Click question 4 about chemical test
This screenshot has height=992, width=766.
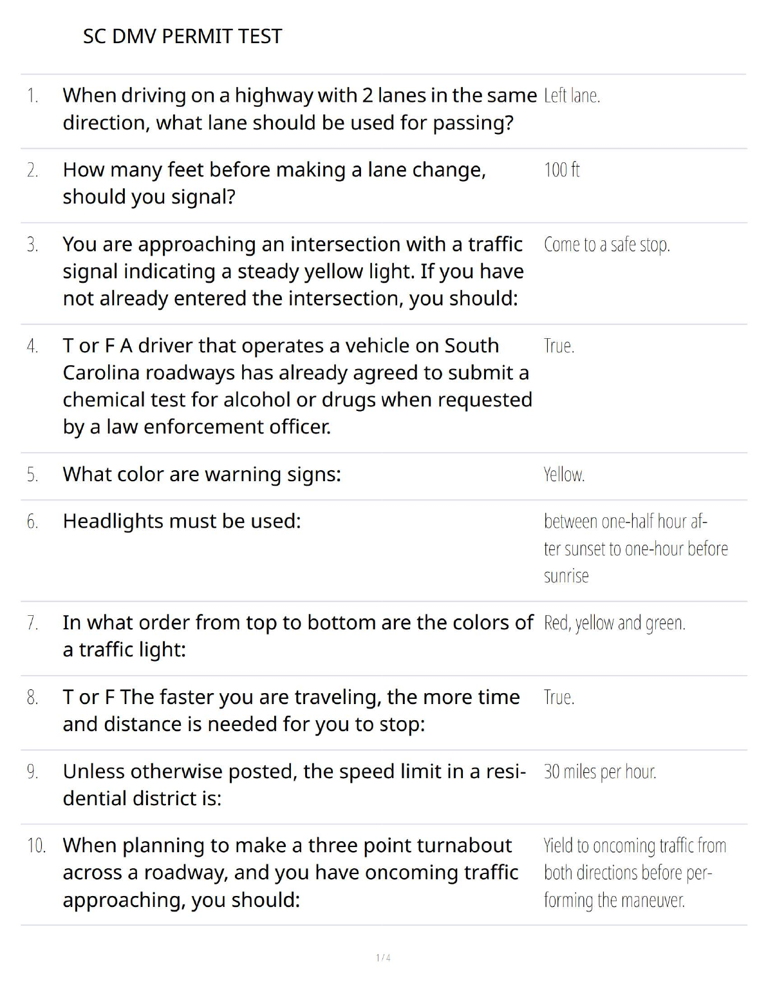(x=297, y=386)
